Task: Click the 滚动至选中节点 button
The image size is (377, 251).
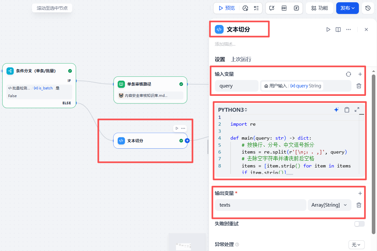Action: click(x=52, y=8)
